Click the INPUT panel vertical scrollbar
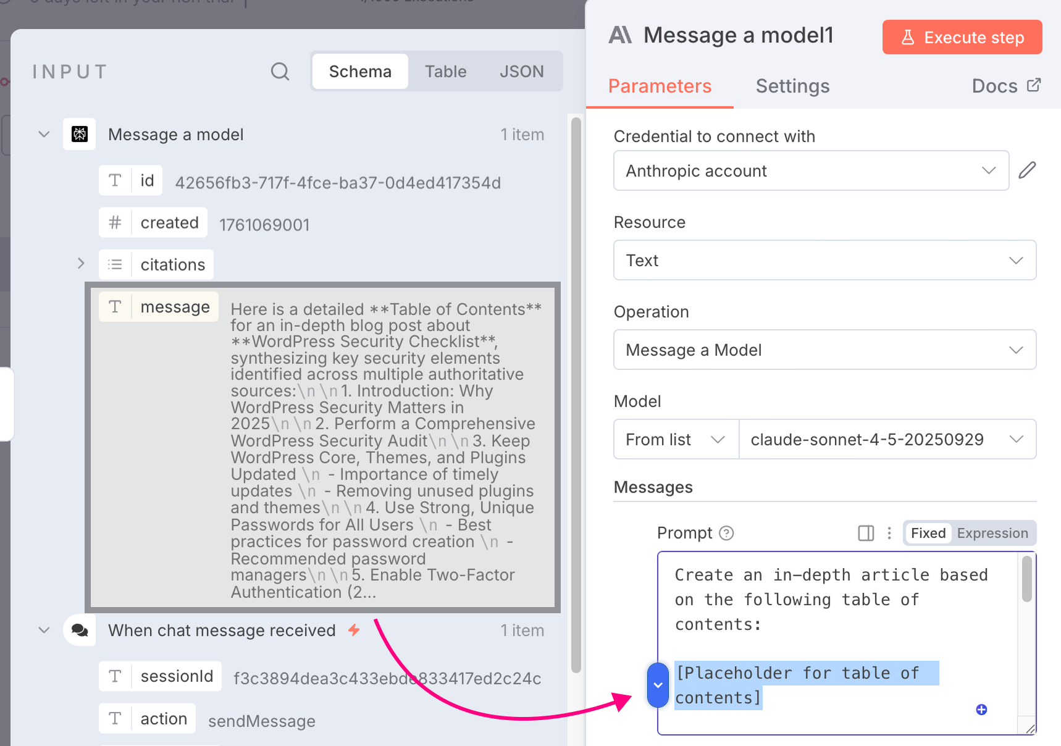Screen dimensions: 1061x746 (x=576, y=395)
